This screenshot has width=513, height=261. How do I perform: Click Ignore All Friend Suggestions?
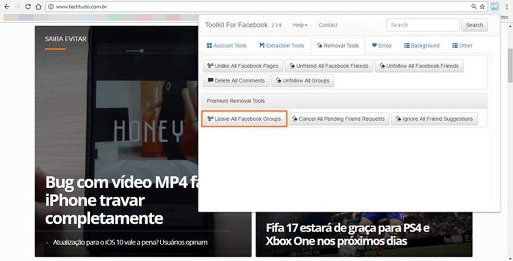434,119
